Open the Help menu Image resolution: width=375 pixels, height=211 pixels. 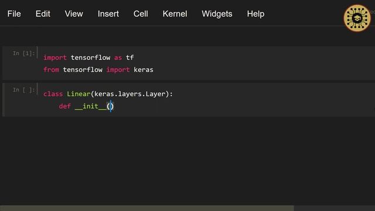255,14
